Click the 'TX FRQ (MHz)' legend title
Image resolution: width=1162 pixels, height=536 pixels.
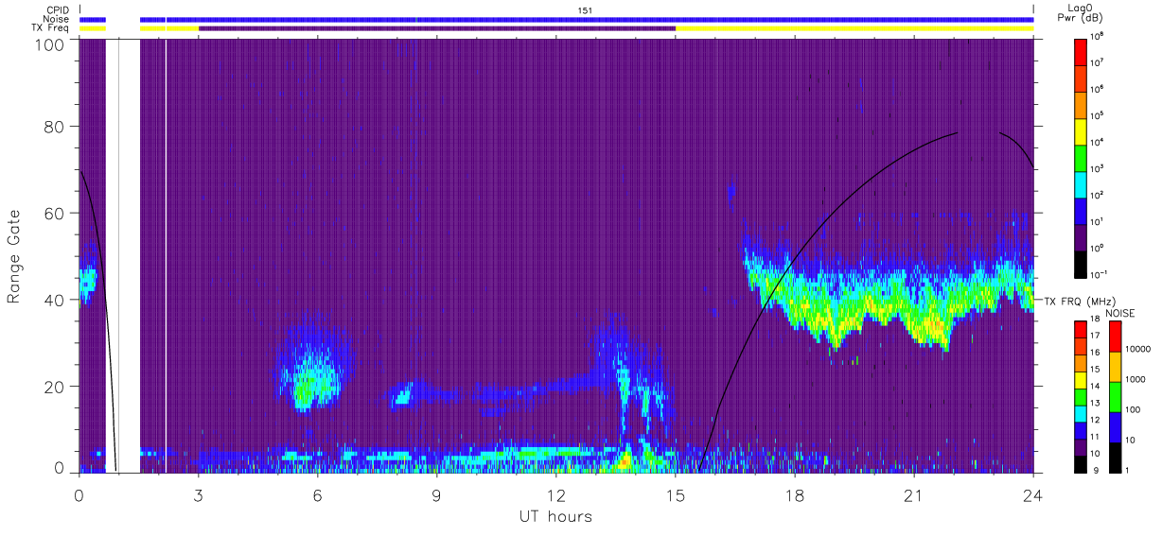pyautogui.click(x=1079, y=301)
